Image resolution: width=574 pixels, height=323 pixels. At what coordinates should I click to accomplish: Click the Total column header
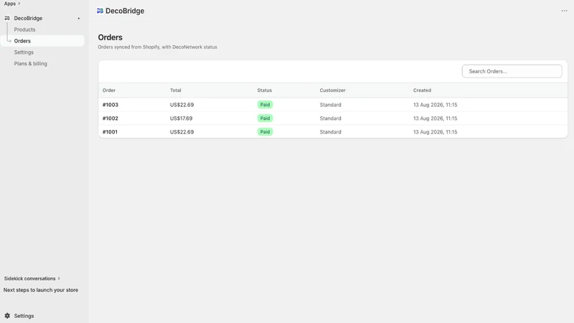click(175, 90)
